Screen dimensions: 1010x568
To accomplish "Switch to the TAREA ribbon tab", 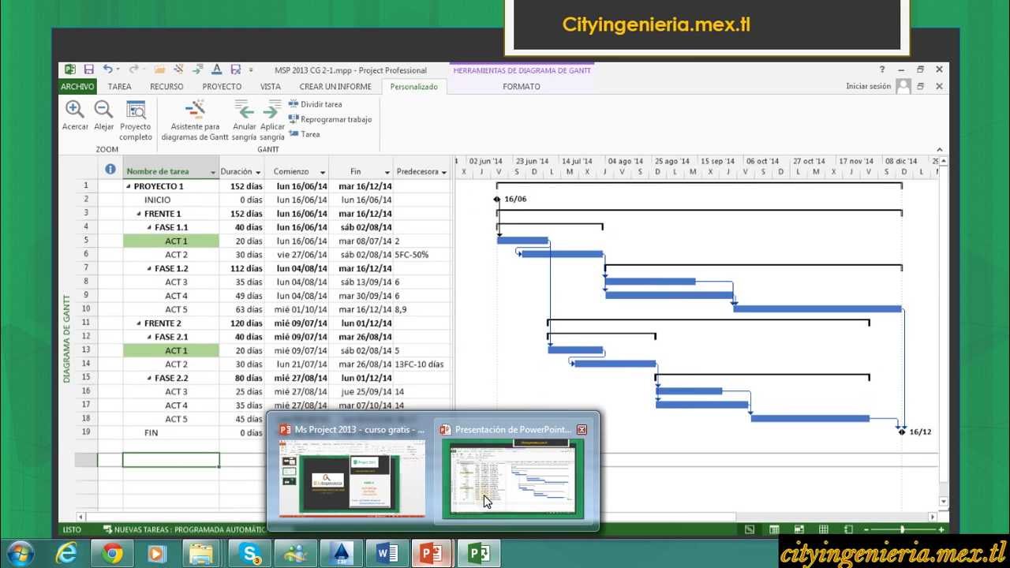I will 120,87.
